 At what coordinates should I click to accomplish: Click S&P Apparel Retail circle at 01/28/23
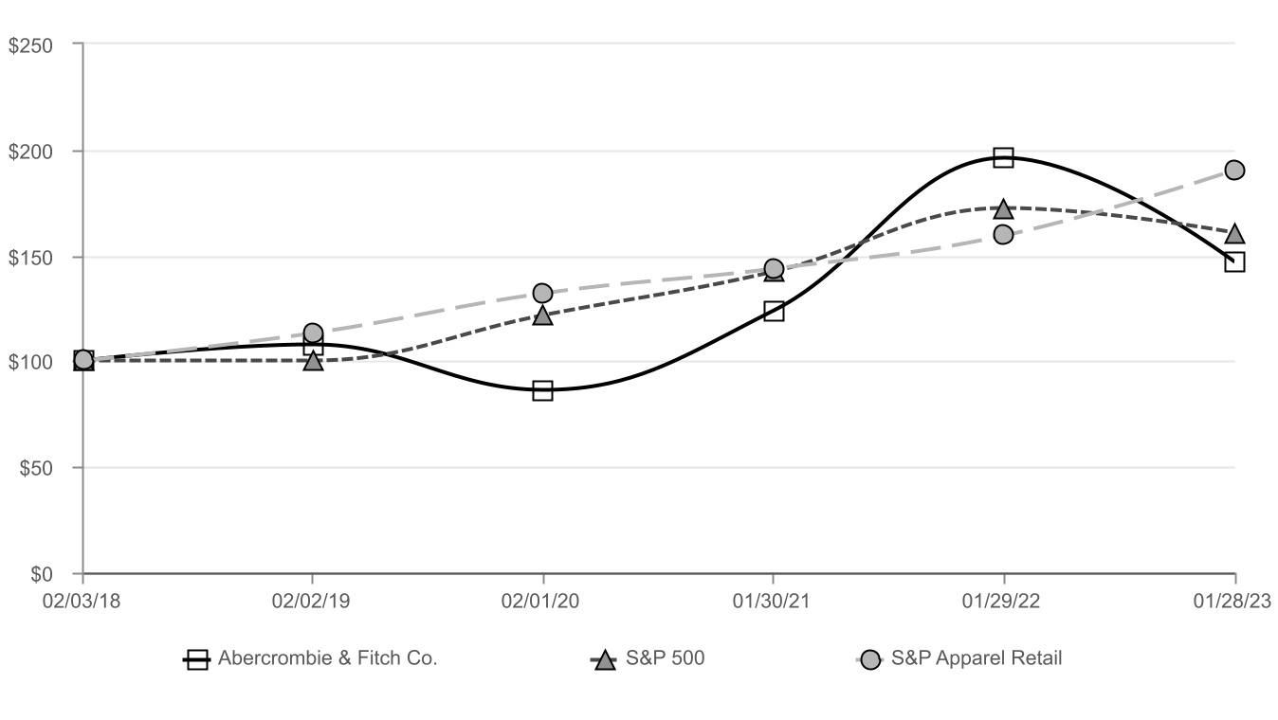click(x=1234, y=170)
